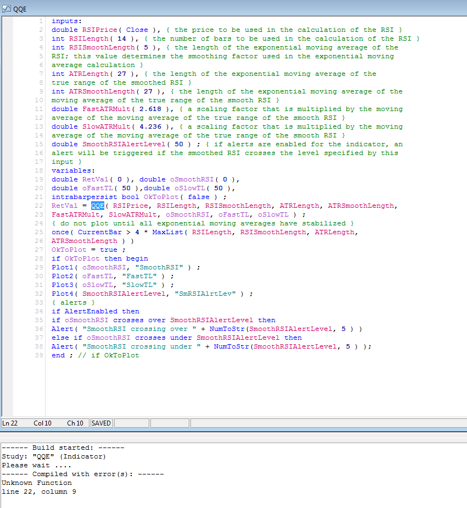Click 'oFastTL' declaration on line 20

point(97,188)
